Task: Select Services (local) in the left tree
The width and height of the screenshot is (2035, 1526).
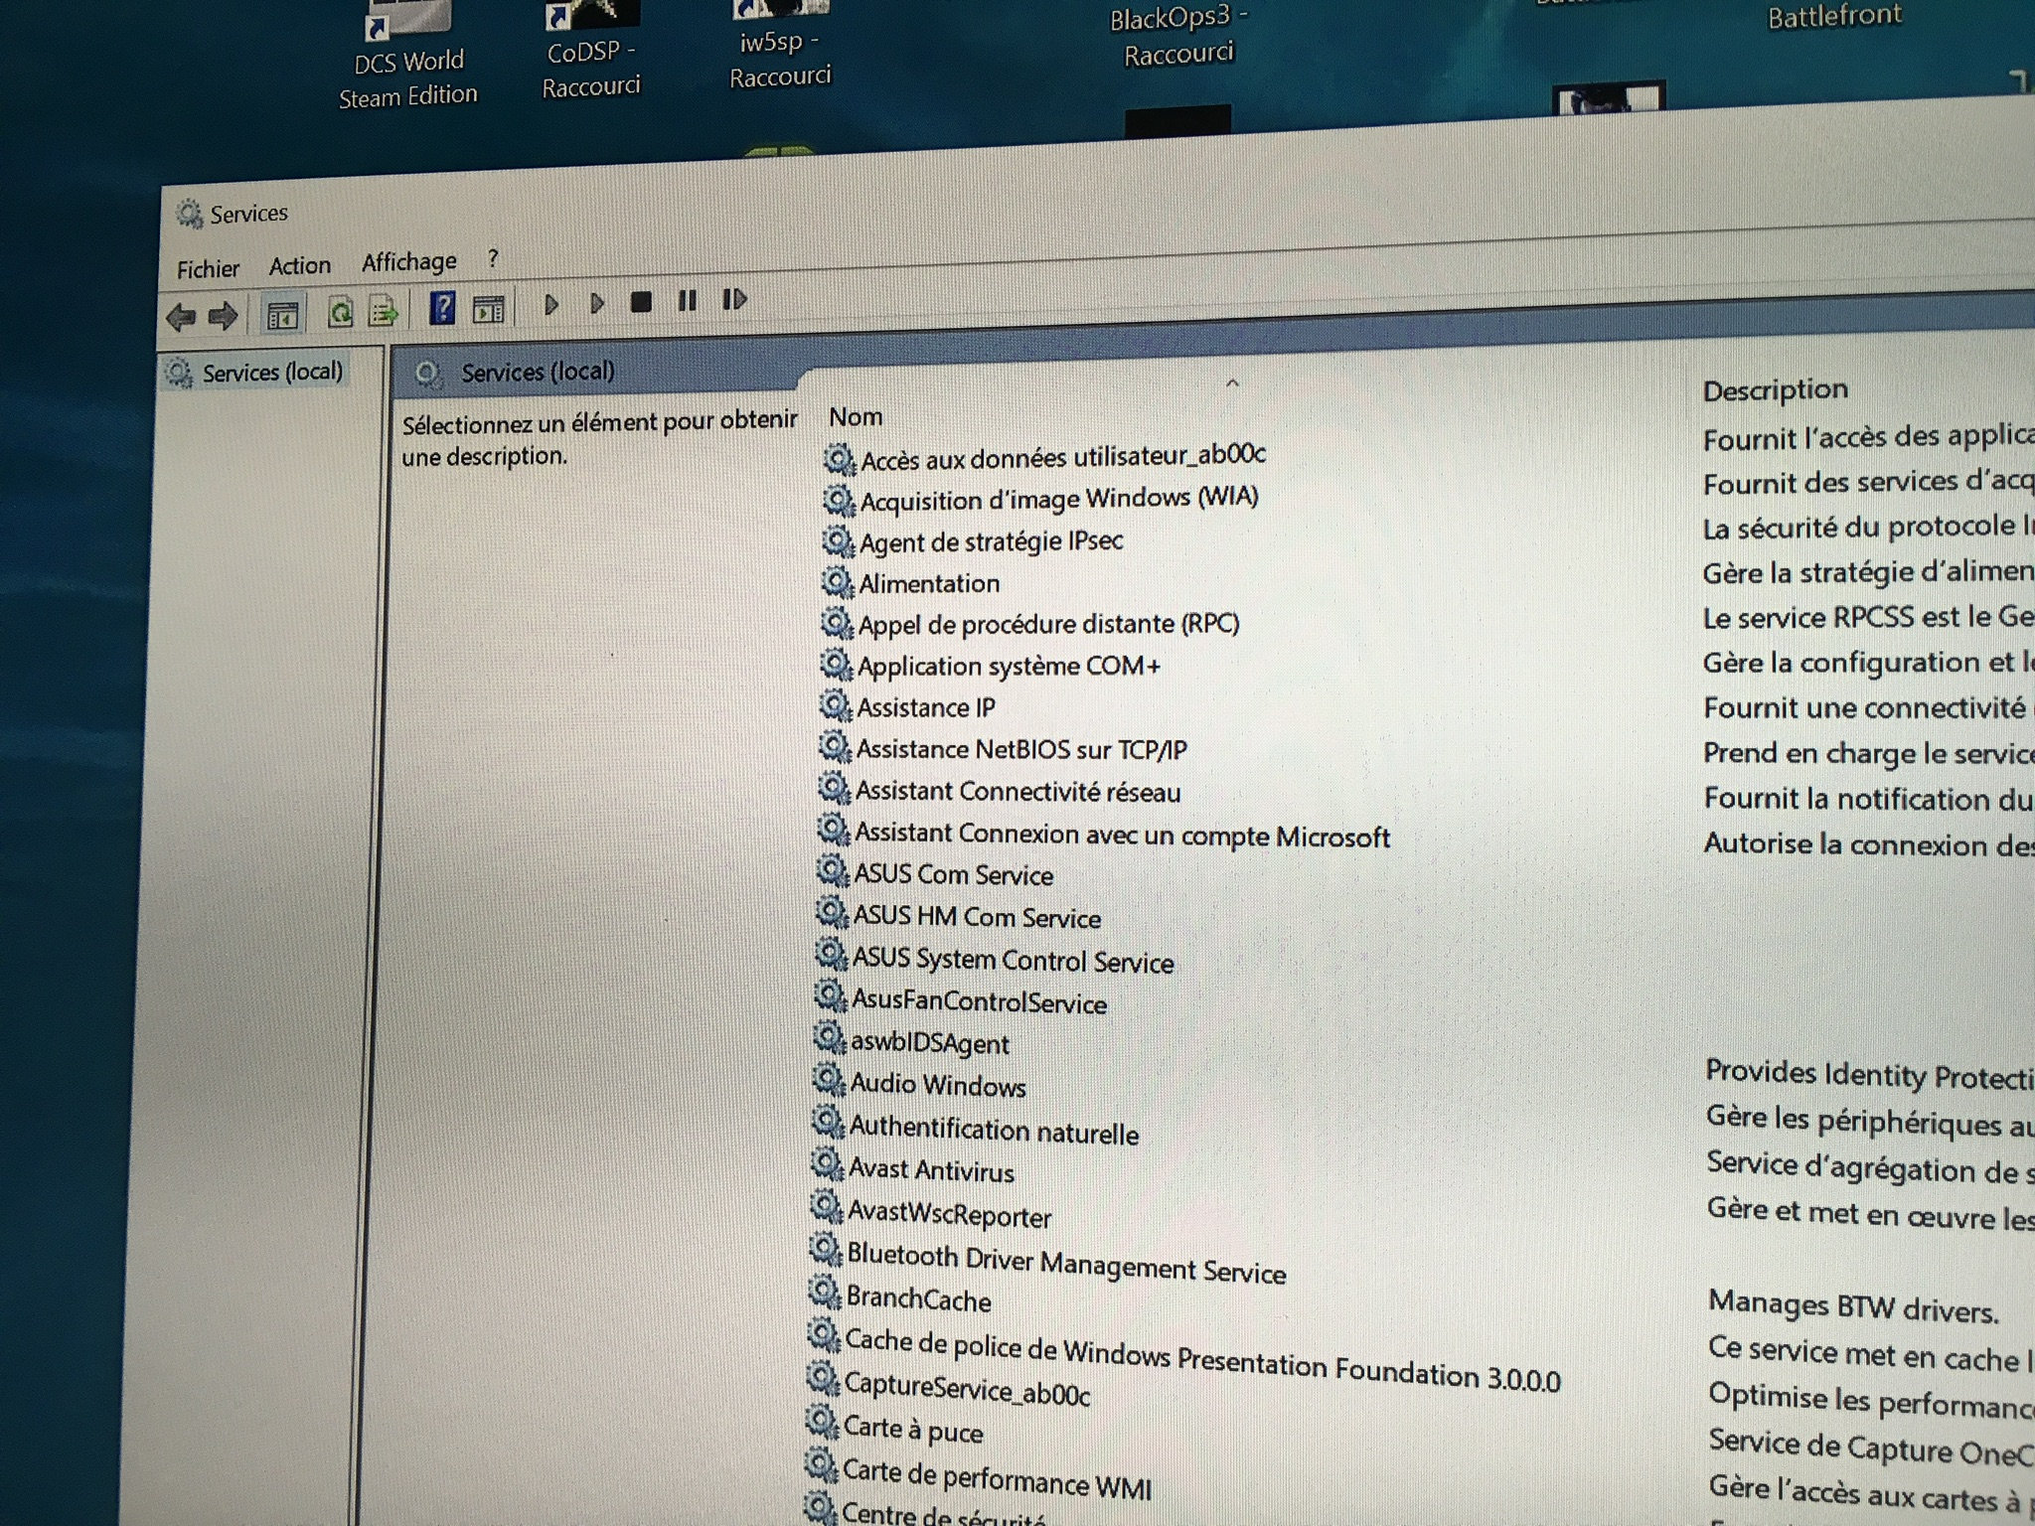Action: [256, 373]
